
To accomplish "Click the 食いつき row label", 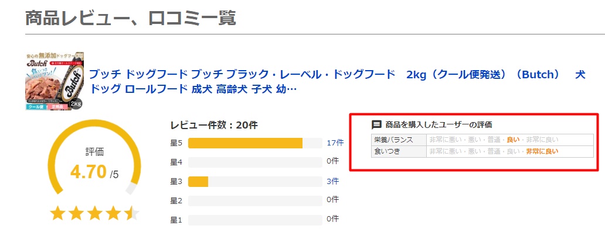I will (x=386, y=151).
